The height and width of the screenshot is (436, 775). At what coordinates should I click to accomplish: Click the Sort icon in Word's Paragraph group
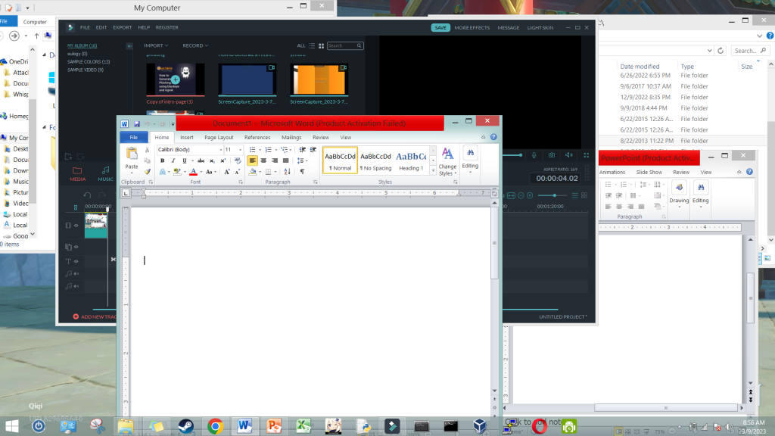click(x=287, y=172)
